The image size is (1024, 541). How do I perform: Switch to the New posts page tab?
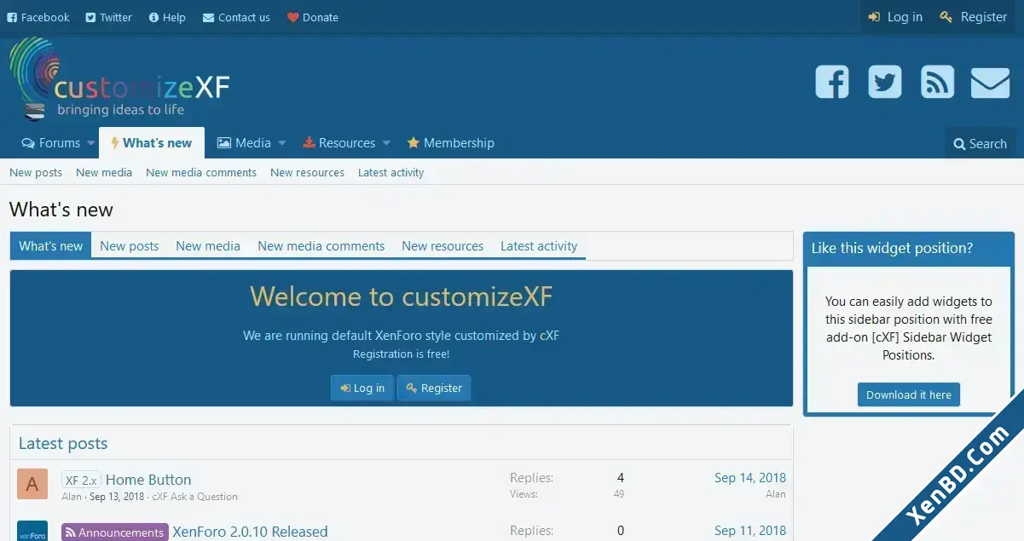tap(130, 246)
